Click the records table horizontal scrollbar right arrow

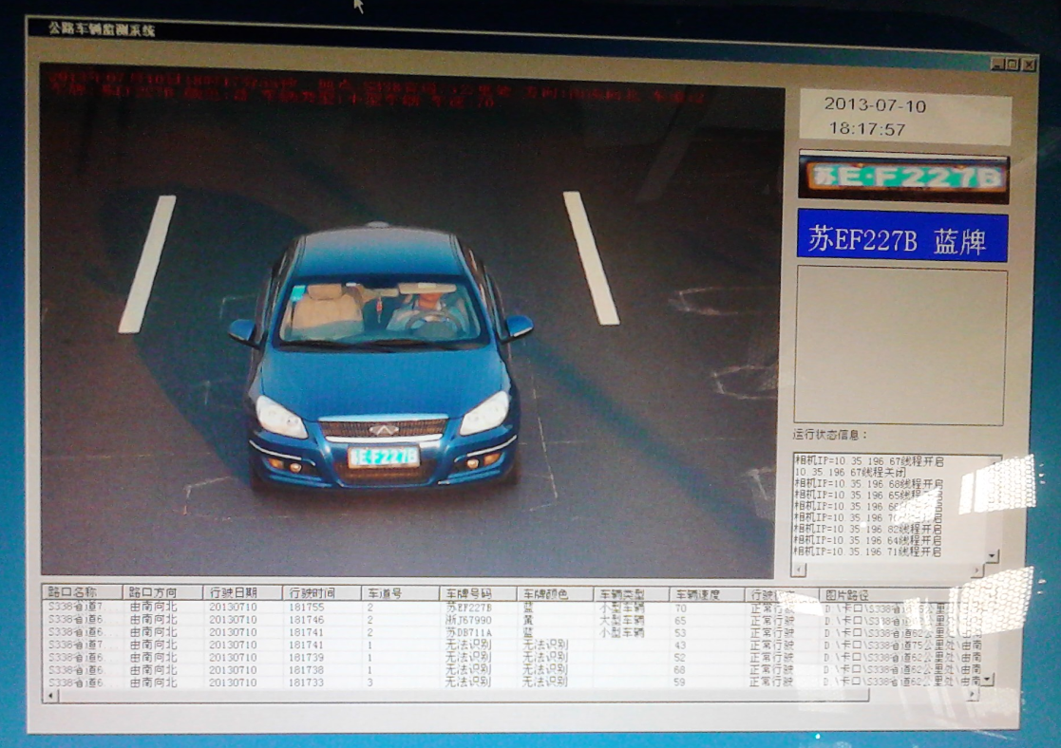point(973,695)
